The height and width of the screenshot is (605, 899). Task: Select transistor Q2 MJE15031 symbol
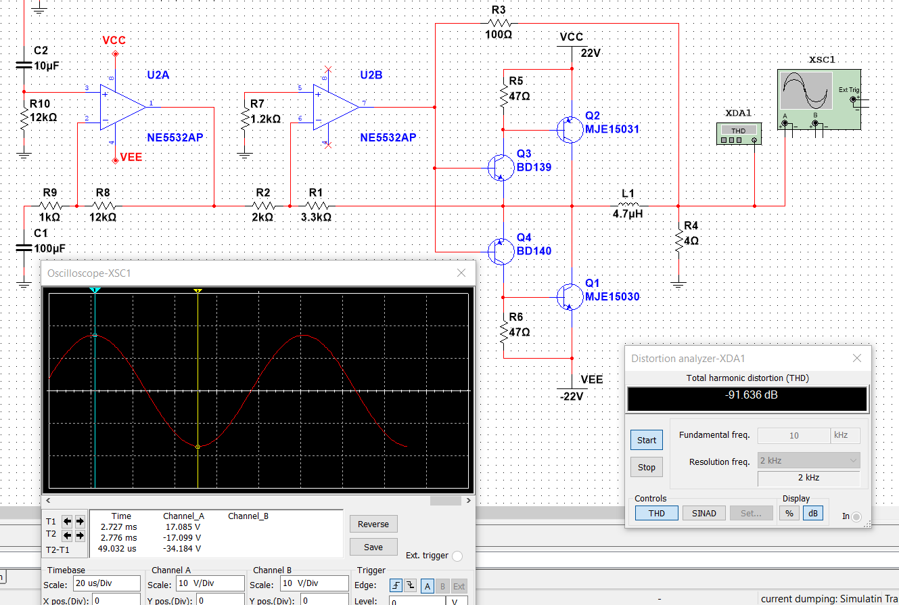[570, 129]
